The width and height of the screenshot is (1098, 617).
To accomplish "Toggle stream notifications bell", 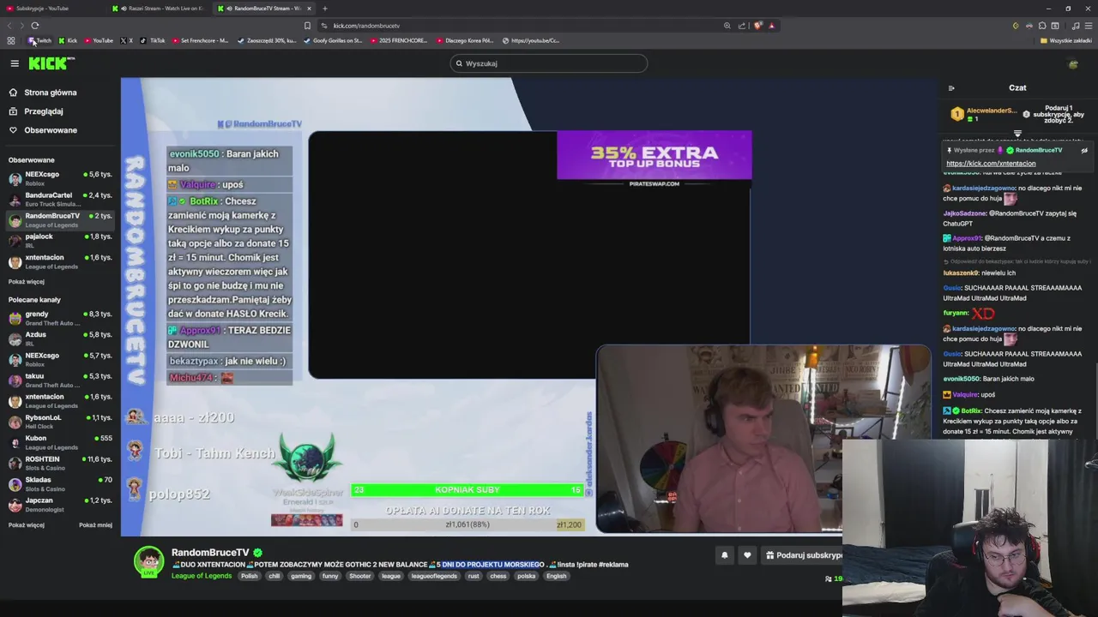I will (724, 555).
